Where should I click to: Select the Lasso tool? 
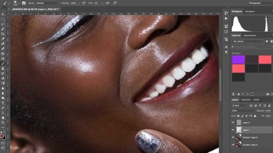(3, 24)
